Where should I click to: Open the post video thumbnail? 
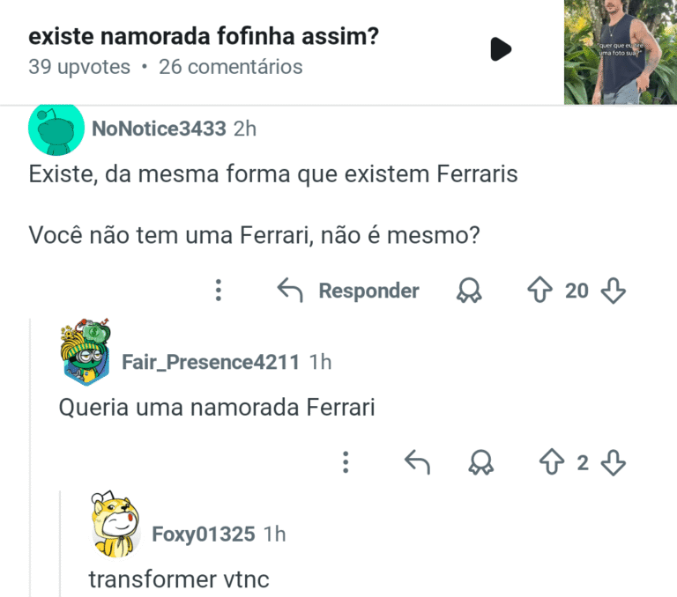pos(620,52)
